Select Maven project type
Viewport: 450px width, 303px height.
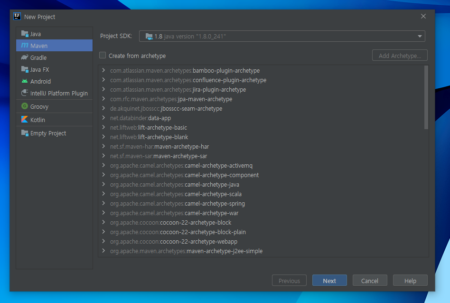click(54, 46)
